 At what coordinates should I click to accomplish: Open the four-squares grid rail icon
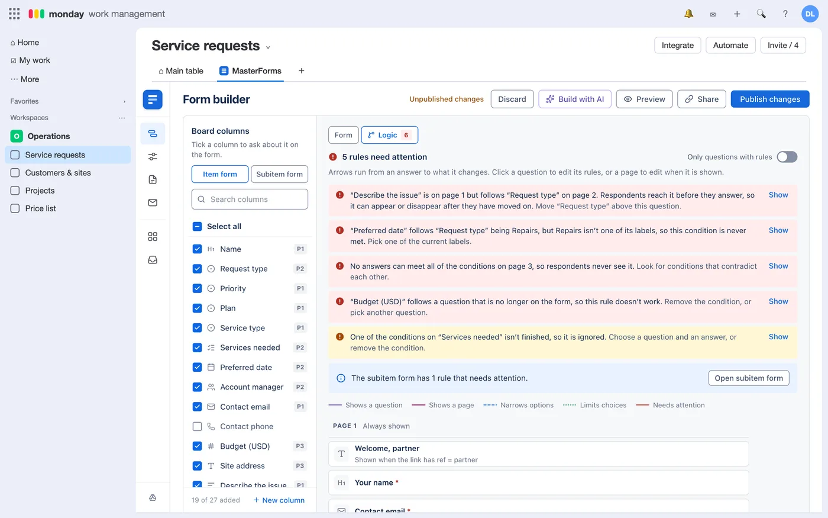pyautogui.click(x=153, y=237)
